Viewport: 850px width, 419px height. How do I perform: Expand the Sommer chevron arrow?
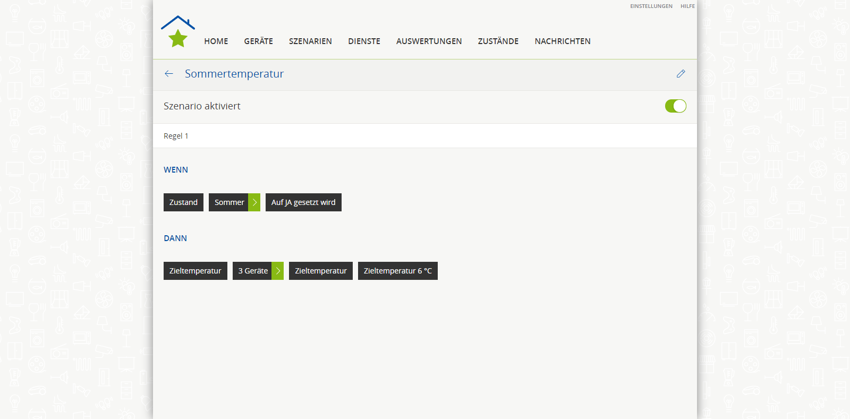point(254,202)
